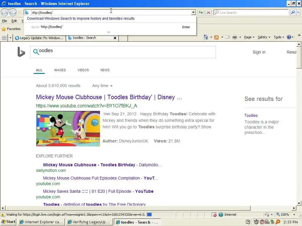The image size is (302, 226).
Task: Click the zoom magnifier 100% icon
Action: tap(278, 215)
